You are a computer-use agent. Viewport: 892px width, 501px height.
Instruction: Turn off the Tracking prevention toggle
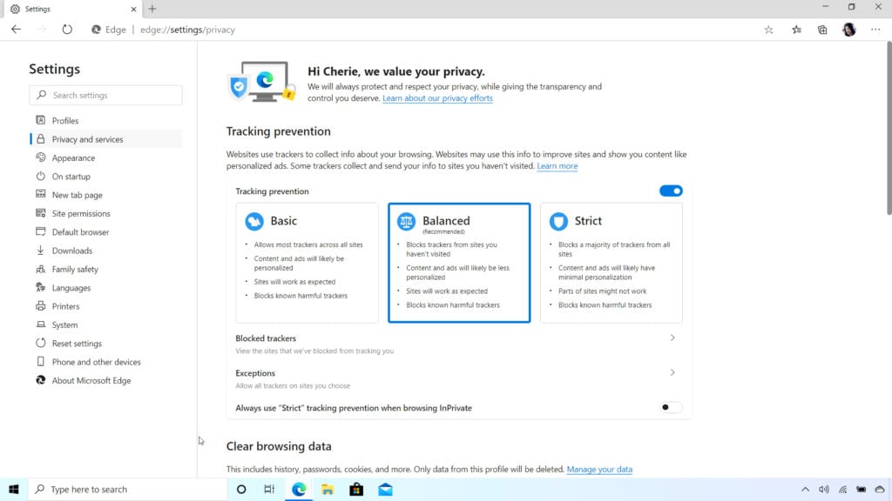point(671,191)
